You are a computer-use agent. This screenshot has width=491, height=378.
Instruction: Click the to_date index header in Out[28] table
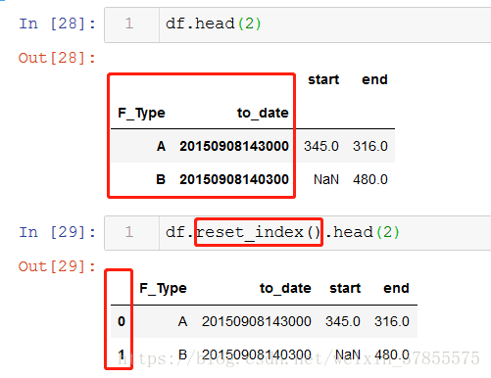263,113
